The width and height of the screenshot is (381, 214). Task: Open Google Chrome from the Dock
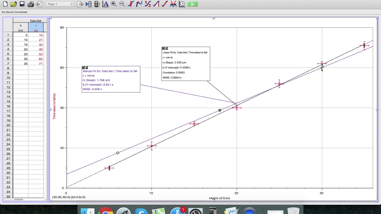click(105, 211)
